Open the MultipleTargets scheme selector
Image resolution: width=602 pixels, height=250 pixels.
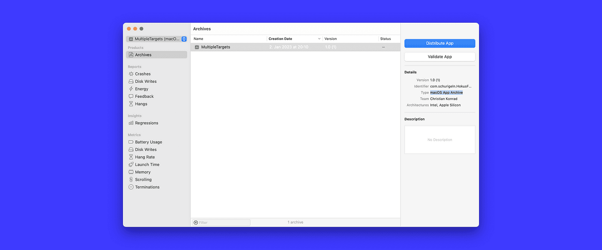click(157, 39)
